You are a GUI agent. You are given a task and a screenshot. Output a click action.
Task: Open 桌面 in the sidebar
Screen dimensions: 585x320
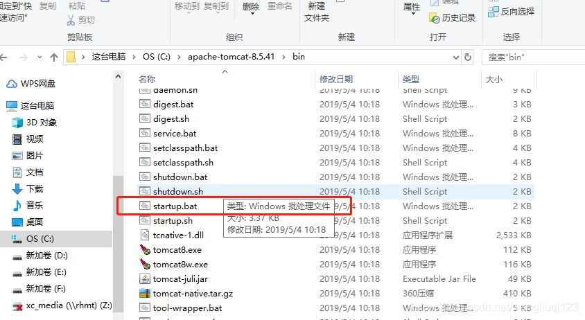28,222
